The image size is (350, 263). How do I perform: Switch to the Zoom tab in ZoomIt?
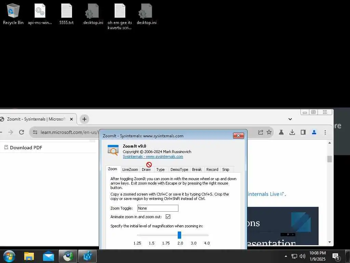coord(112,169)
